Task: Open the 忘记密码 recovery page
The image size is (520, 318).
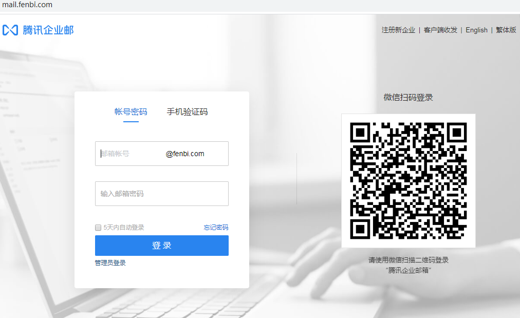Action: pyautogui.click(x=216, y=227)
